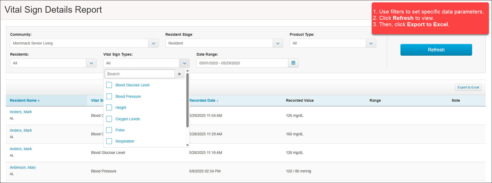Sort by Recorded Date arrows icon
This screenshot has height=183, width=492.
click(x=218, y=101)
